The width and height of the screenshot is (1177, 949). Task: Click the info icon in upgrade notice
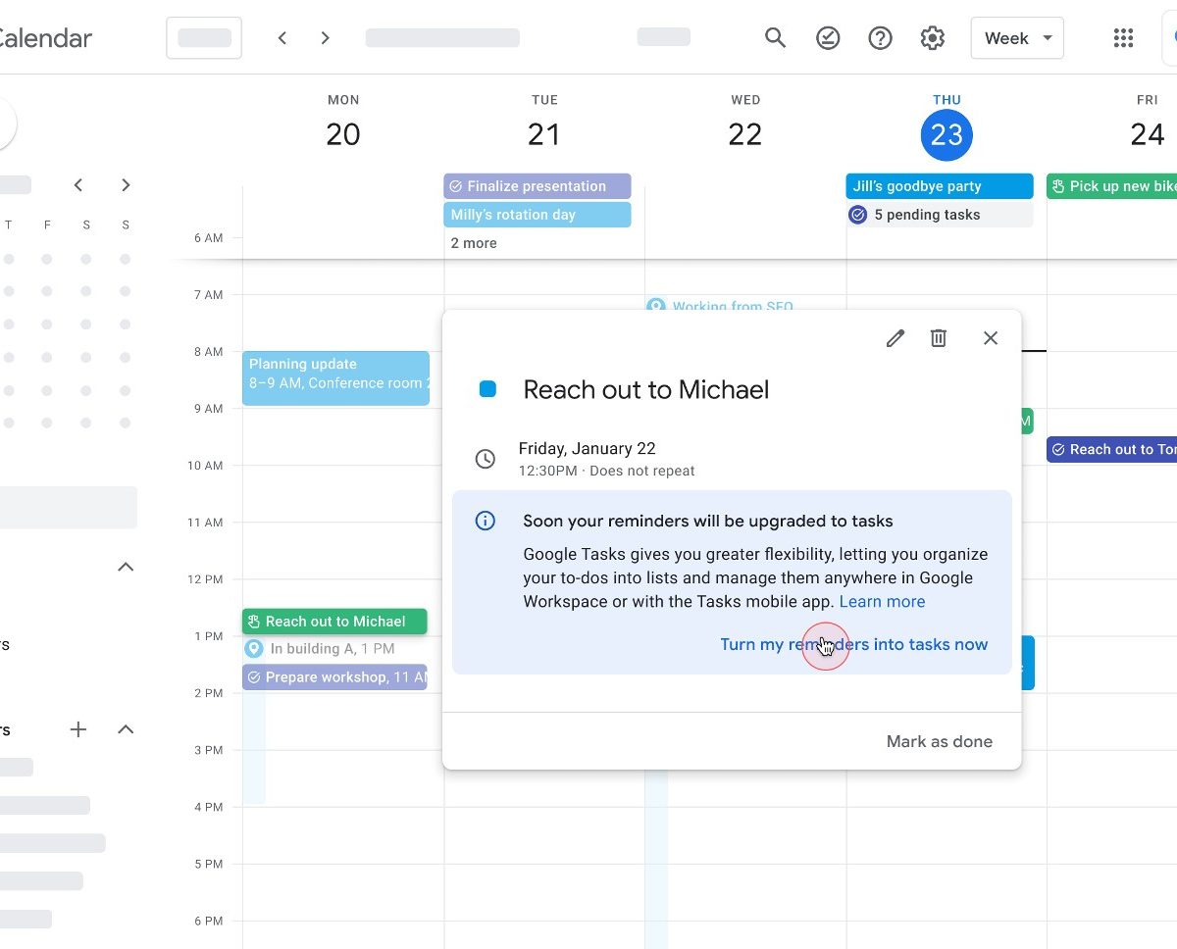(485, 521)
